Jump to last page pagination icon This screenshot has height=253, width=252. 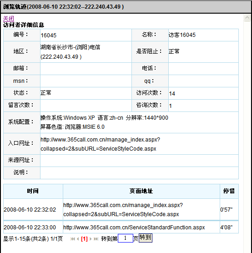click(96, 239)
